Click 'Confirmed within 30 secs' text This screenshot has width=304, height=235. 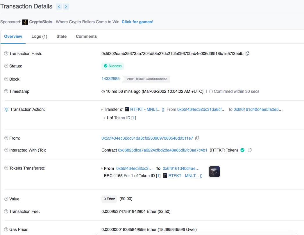(237, 91)
